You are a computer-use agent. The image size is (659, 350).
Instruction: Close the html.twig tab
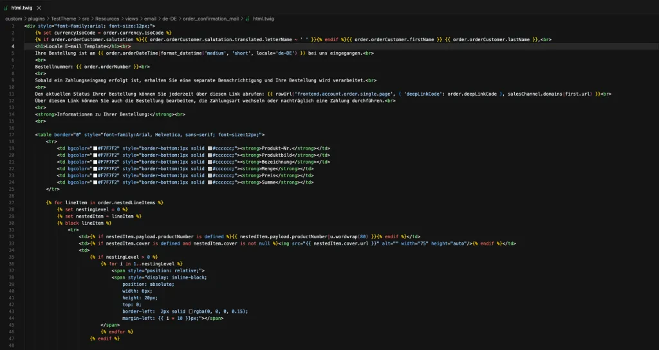pyautogui.click(x=39, y=8)
